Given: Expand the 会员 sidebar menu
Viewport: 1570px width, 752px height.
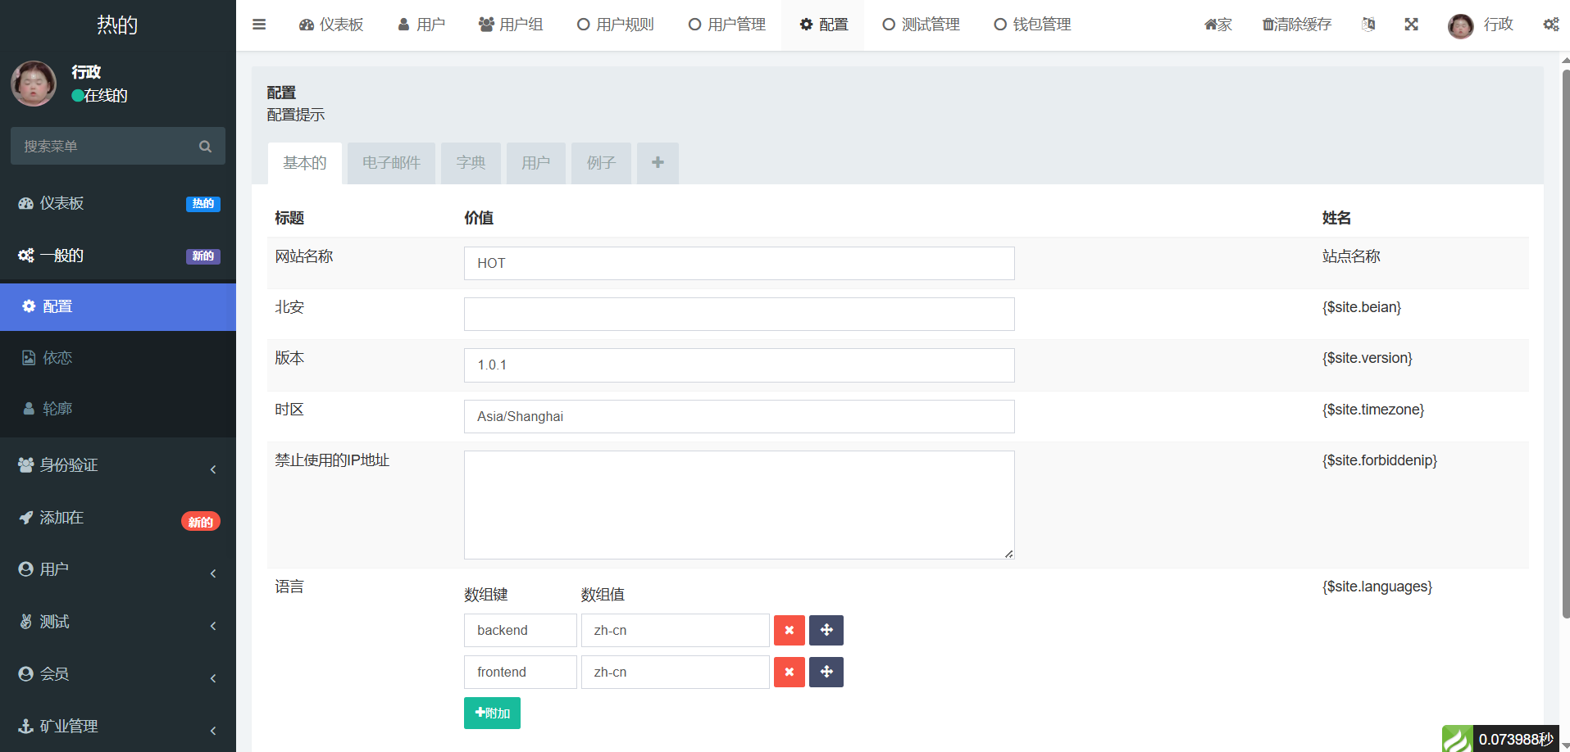Looking at the screenshot, I should click(x=118, y=674).
